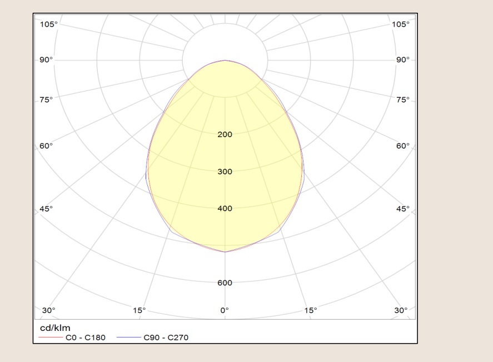The width and height of the screenshot is (493, 362).
Task: Select the 300 intensity ring label
Action: [225, 172]
